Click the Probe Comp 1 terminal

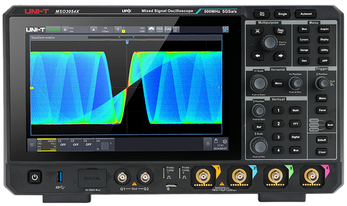164,173
